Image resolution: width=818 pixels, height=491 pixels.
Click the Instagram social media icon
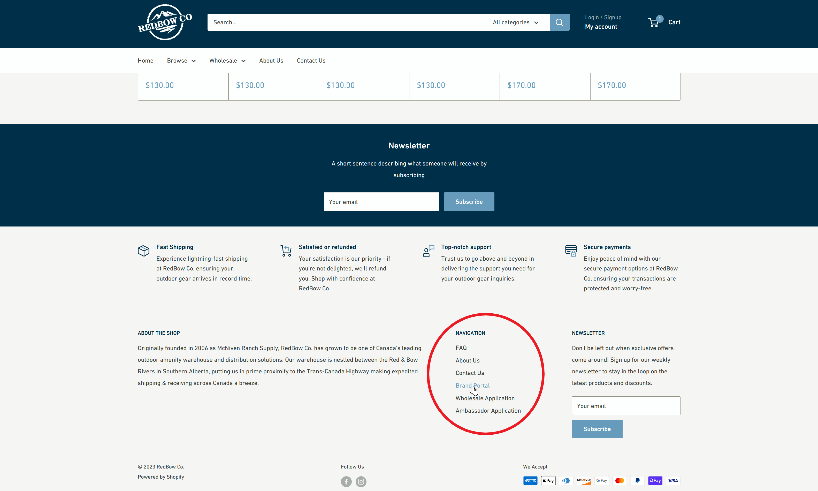[x=361, y=482]
